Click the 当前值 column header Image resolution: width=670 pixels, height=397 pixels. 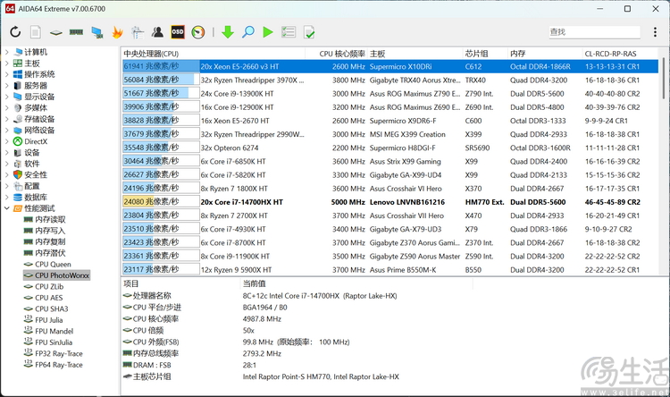pyautogui.click(x=255, y=283)
